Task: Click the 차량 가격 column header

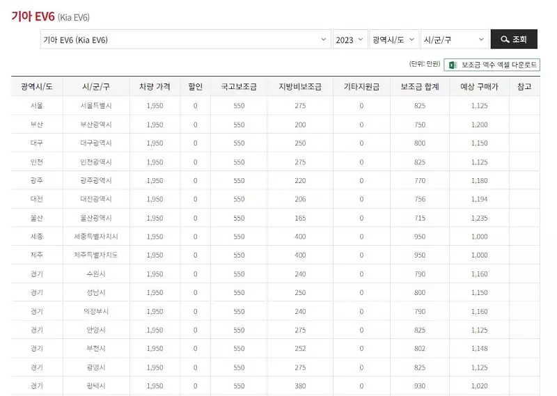Action: [155, 87]
